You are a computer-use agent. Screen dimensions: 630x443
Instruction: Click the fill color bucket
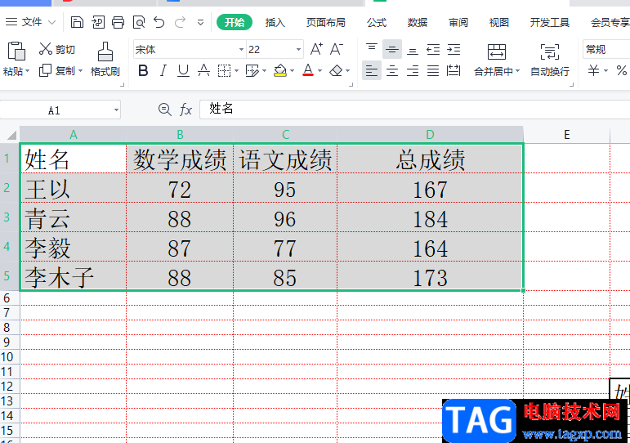coord(280,71)
